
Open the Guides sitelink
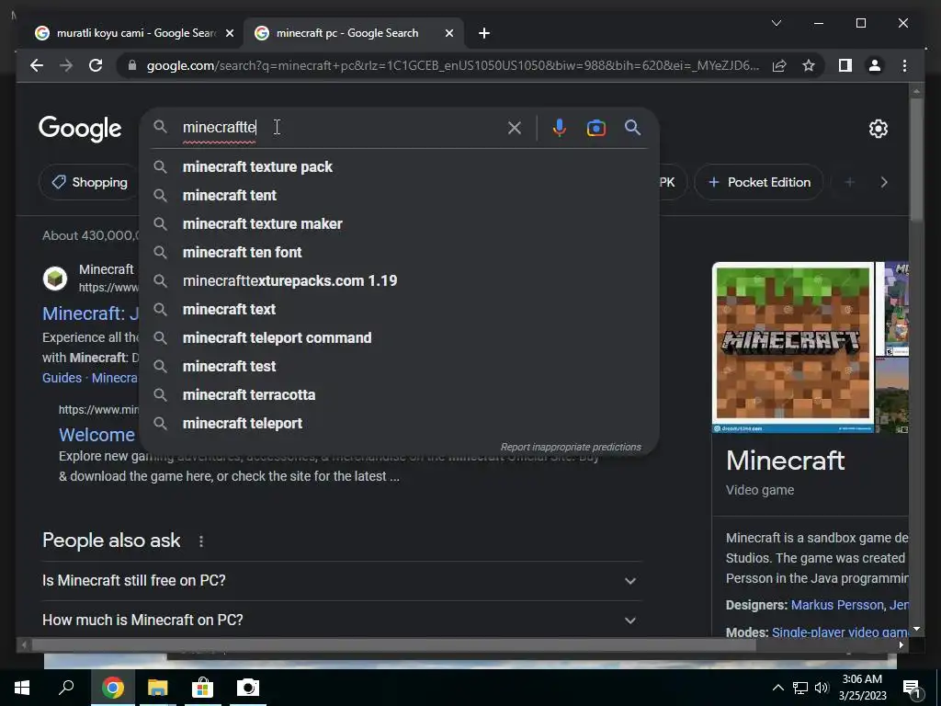tap(62, 378)
